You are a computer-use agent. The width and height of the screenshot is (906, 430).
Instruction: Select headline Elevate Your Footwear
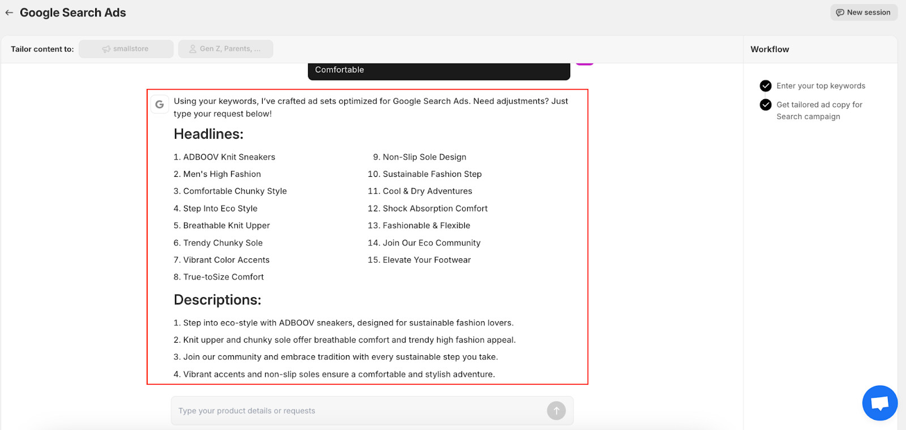427,259
